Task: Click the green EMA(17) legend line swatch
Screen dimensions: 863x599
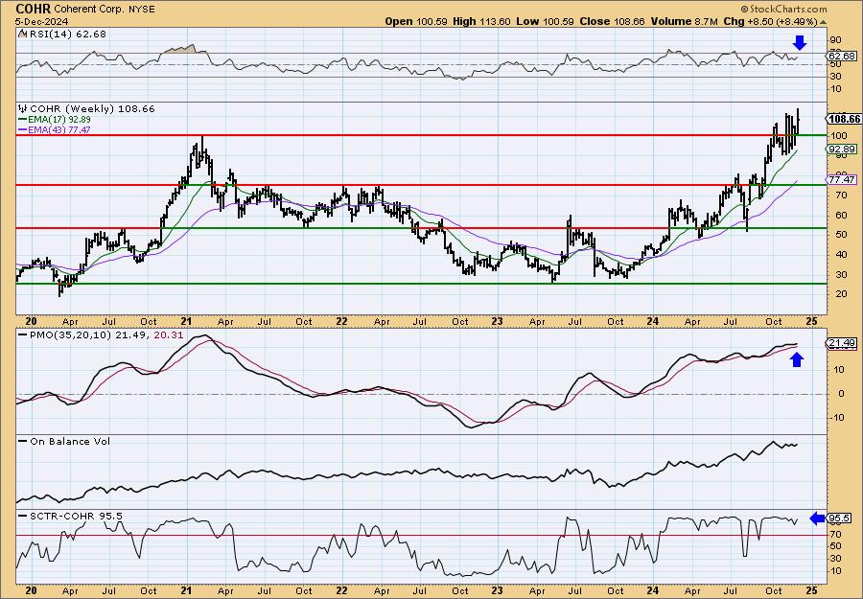Action: click(x=23, y=120)
